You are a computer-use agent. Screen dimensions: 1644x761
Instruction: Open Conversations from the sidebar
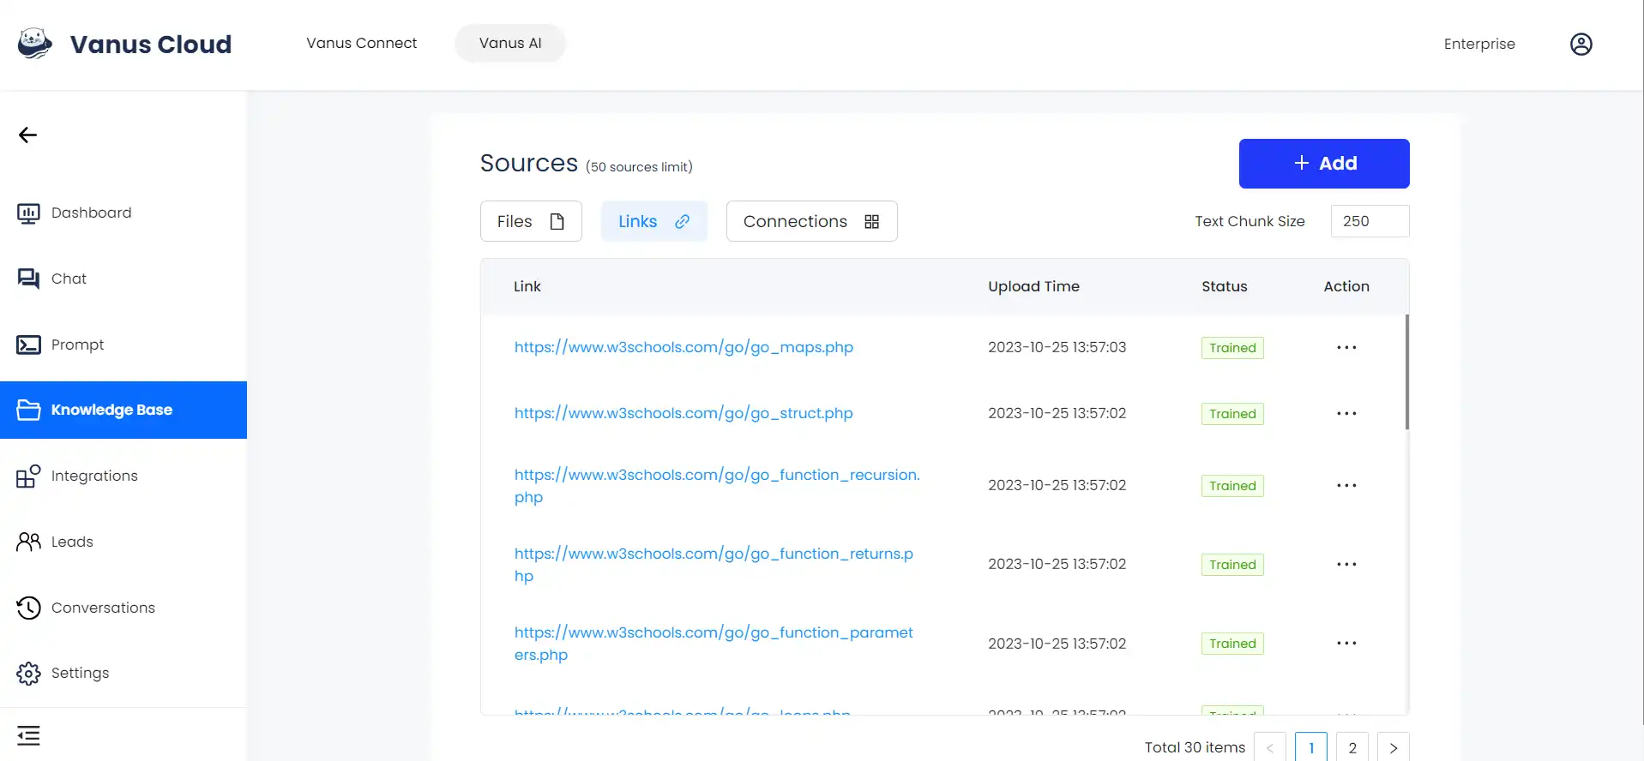[x=123, y=608]
